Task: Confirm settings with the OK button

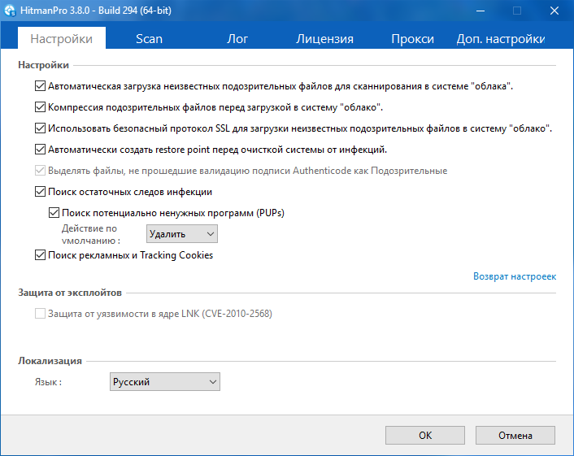Action: tap(425, 435)
